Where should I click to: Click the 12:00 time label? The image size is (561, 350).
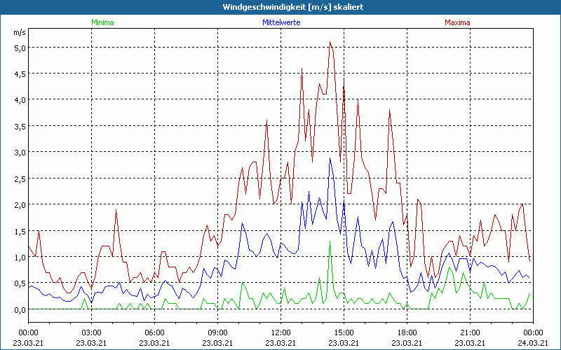point(281,333)
